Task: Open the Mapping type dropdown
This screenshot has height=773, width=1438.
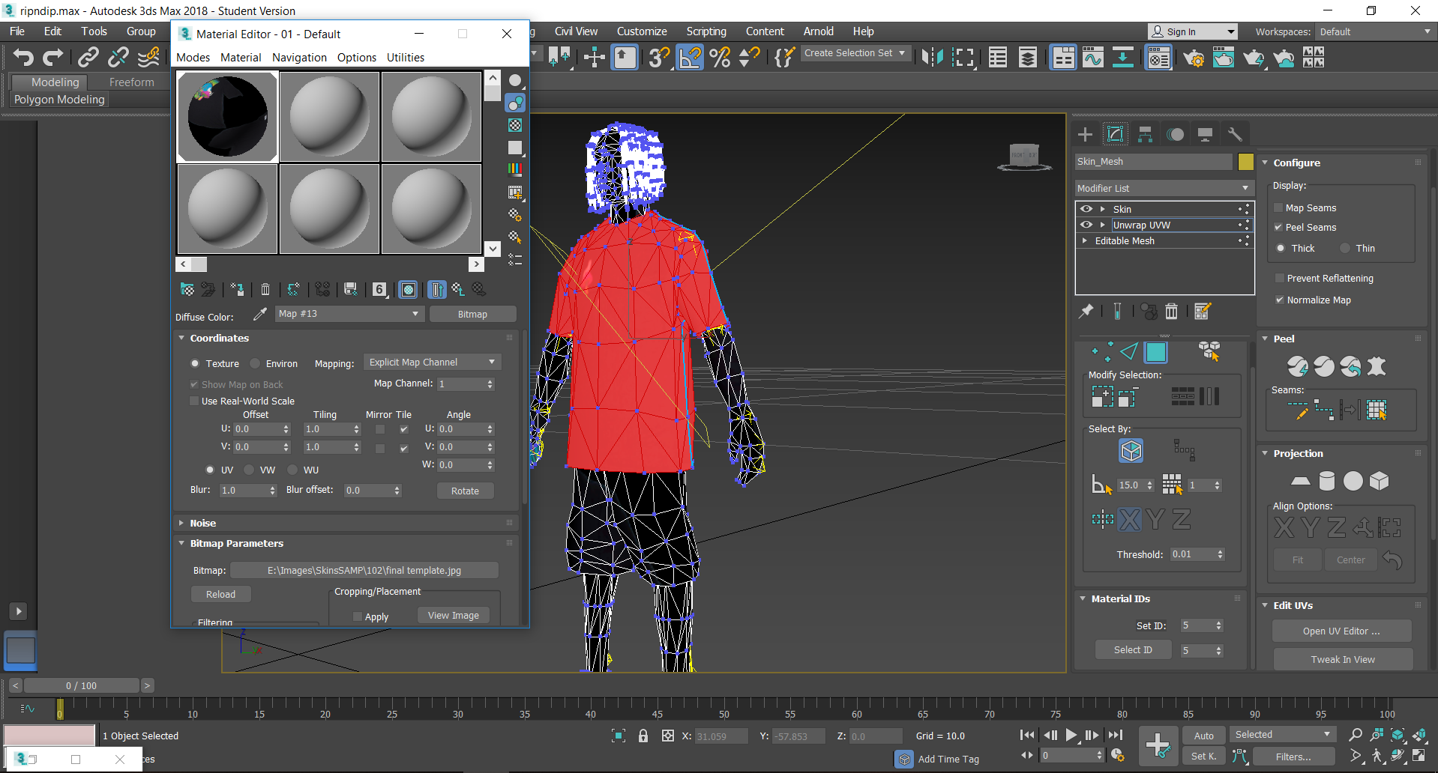Action: click(432, 363)
